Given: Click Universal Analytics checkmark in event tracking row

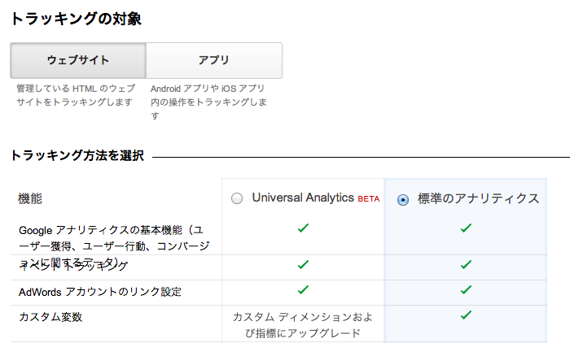Looking at the screenshot, I should coord(303,264).
